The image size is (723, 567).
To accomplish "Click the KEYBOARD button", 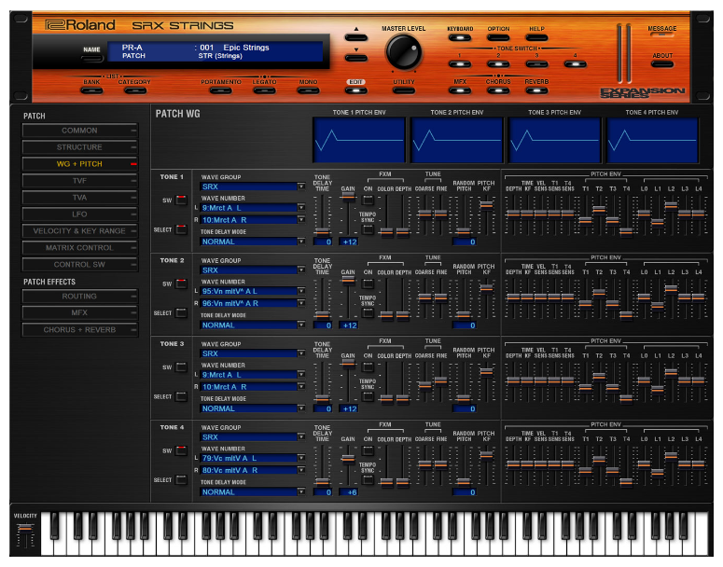I will click(x=459, y=38).
